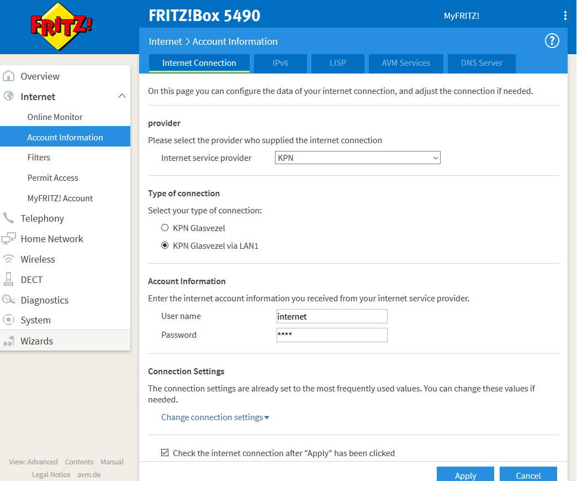Open the DNS Server tab

(481, 63)
